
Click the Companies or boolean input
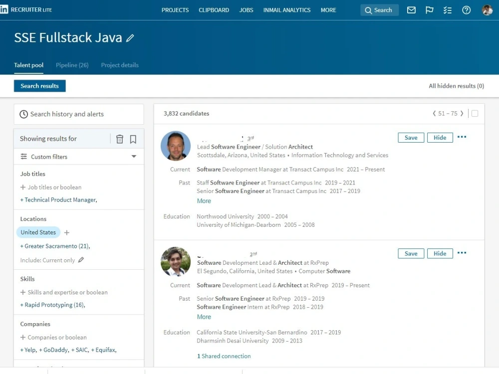pyautogui.click(x=57, y=337)
